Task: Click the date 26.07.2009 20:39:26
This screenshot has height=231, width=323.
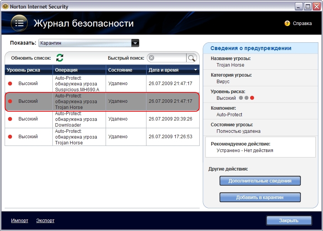Action: (170, 119)
